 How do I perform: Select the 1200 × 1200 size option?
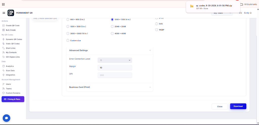[112, 19]
